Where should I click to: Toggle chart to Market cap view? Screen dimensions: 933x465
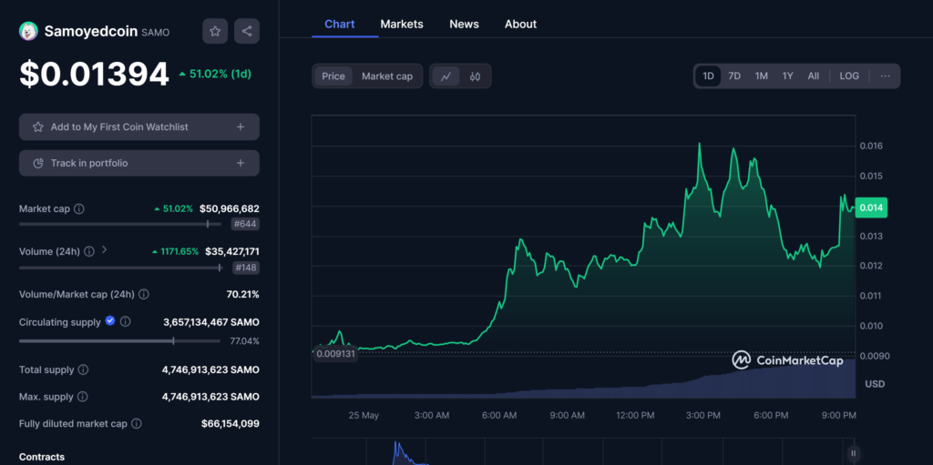tap(387, 76)
